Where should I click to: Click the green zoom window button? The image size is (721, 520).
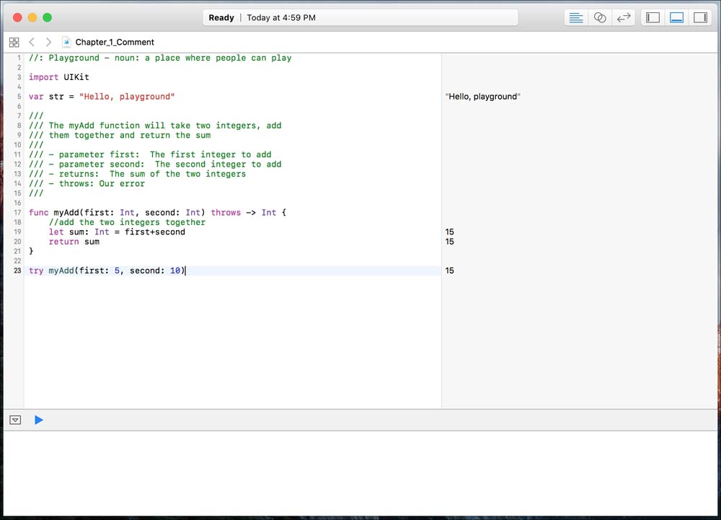48,17
